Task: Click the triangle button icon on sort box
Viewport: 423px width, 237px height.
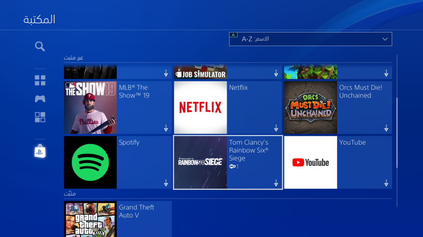Action: pyautogui.click(x=233, y=35)
